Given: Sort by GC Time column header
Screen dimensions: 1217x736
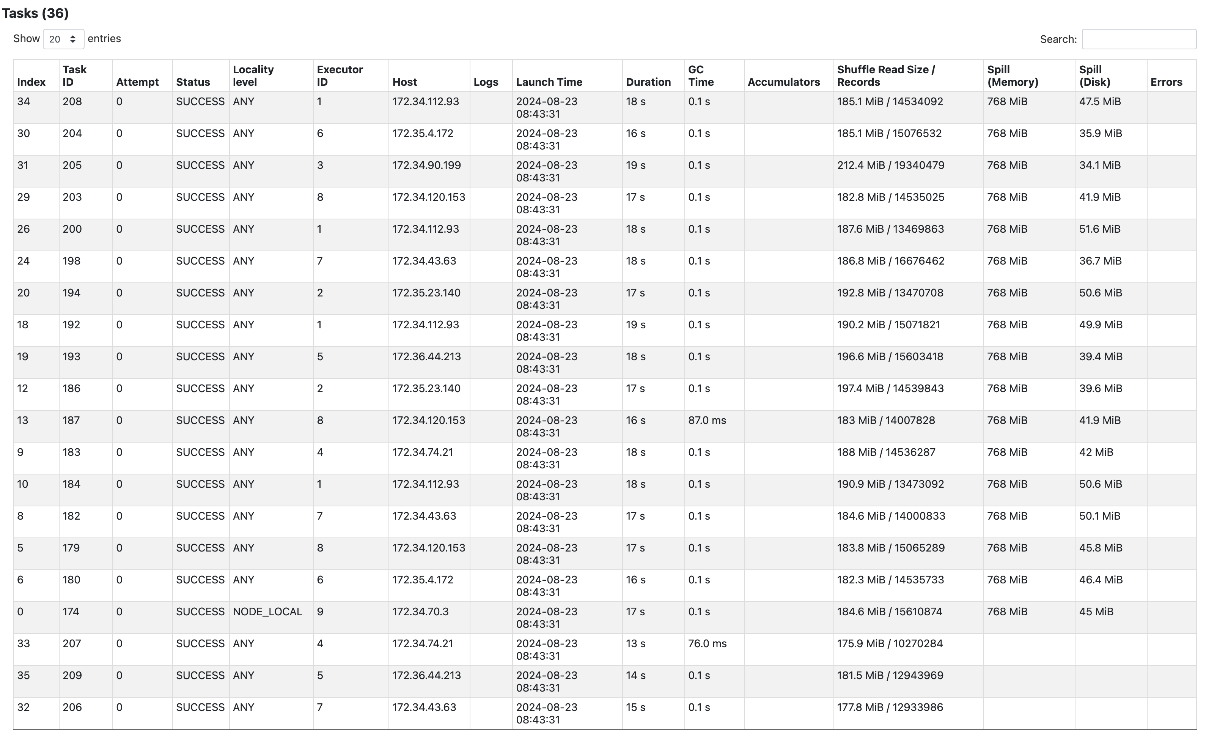Looking at the screenshot, I should pos(700,76).
